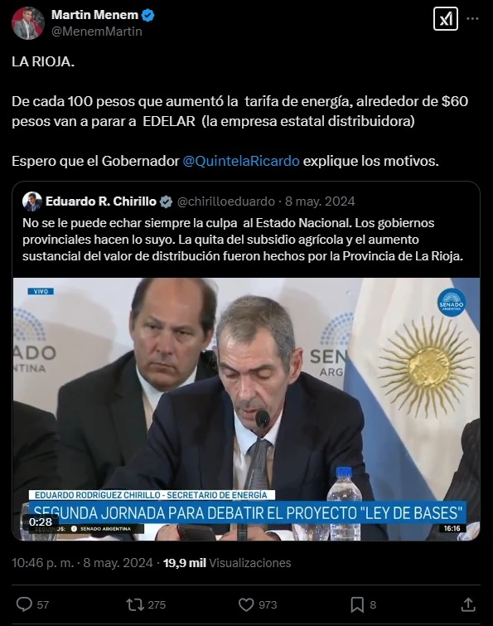
Task: Click the reply speech bubble icon
Action: click(x=24, y=604)
